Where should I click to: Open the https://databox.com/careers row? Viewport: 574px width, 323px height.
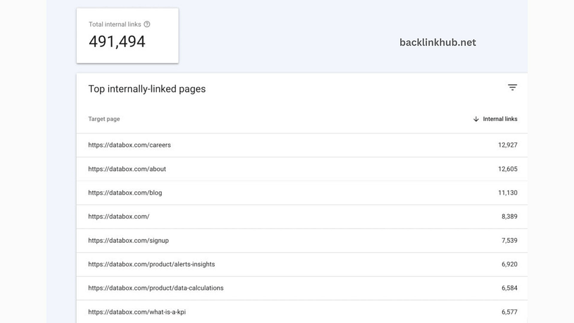tap(129, 145)
